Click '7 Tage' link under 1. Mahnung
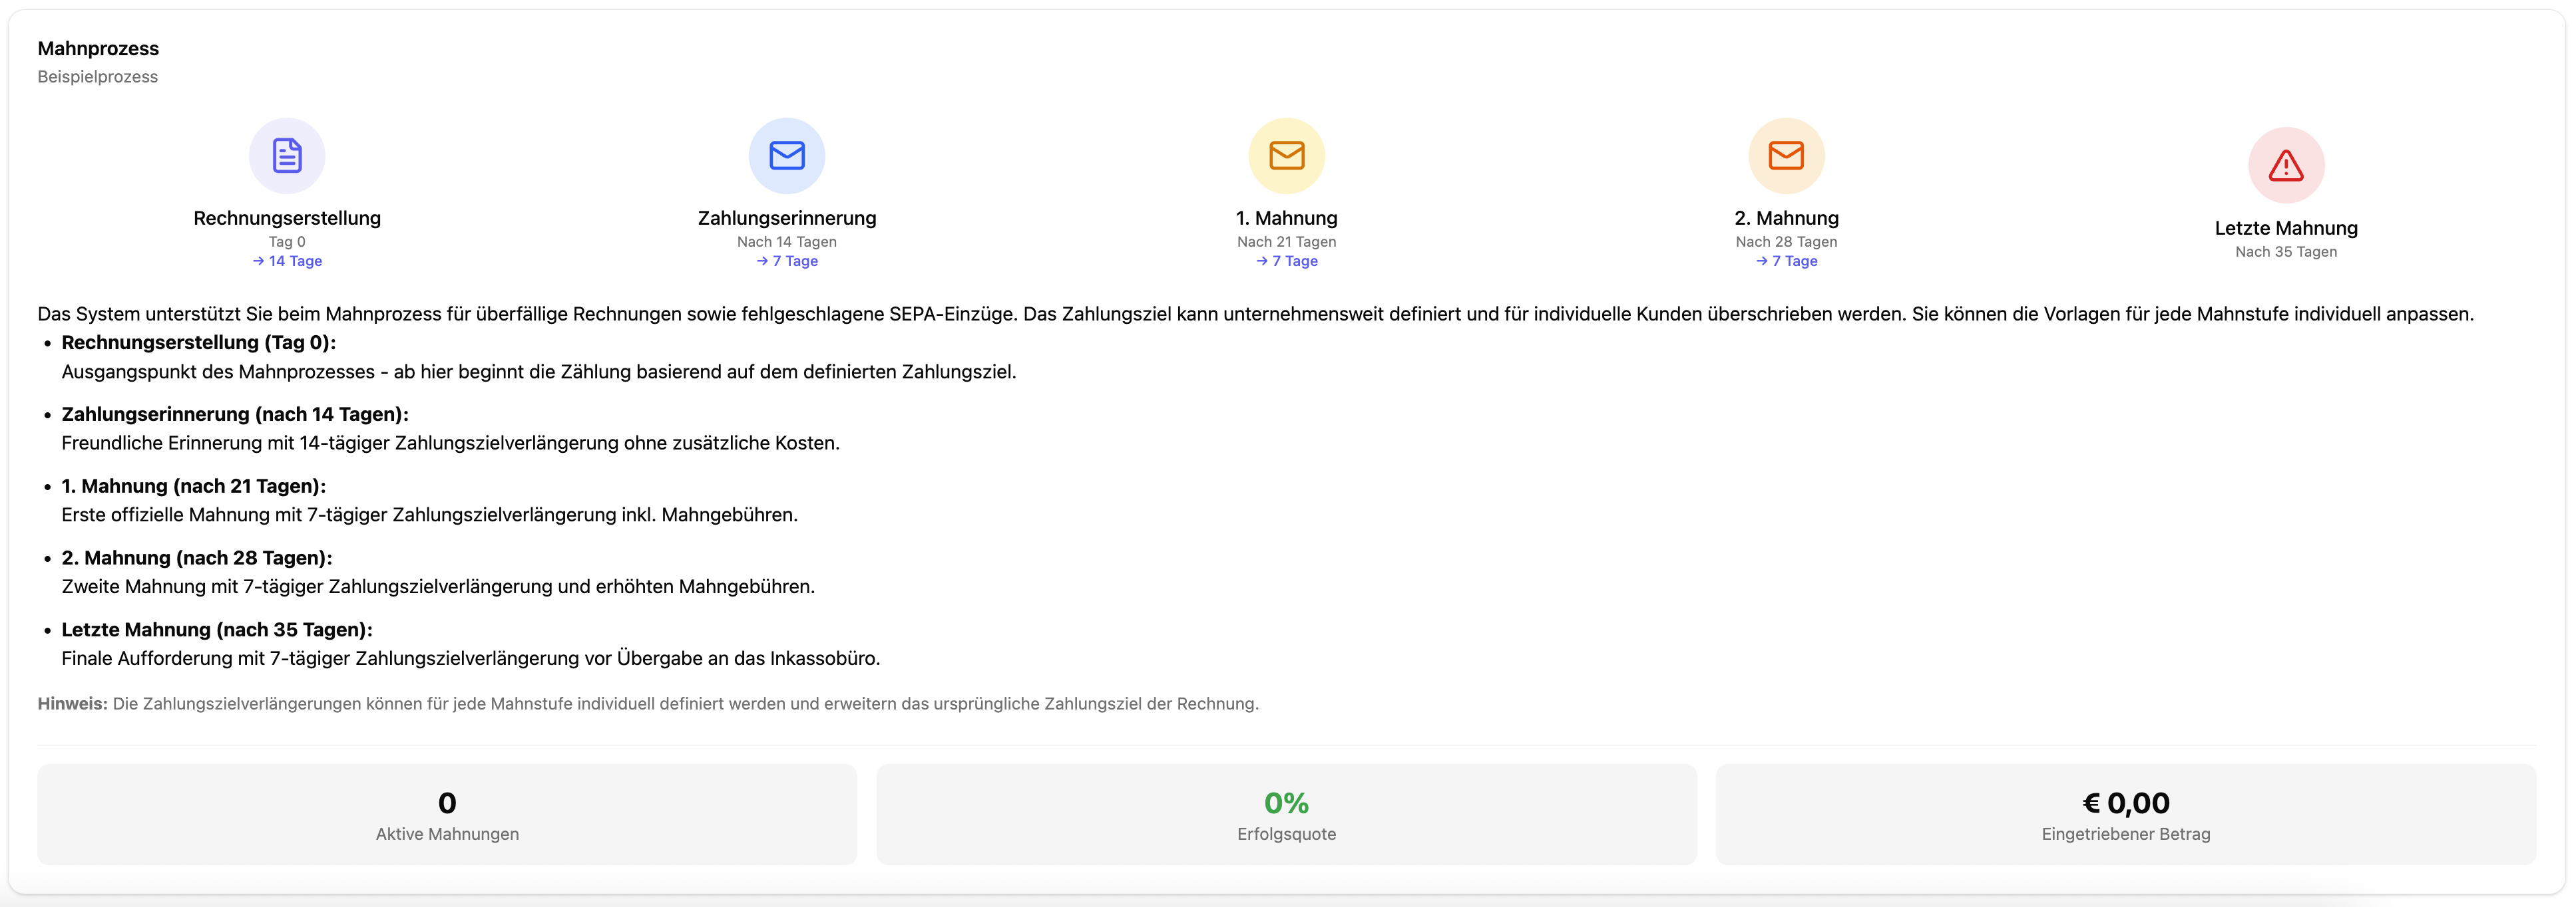The image size is (2576, 907). coord(1295,262)
